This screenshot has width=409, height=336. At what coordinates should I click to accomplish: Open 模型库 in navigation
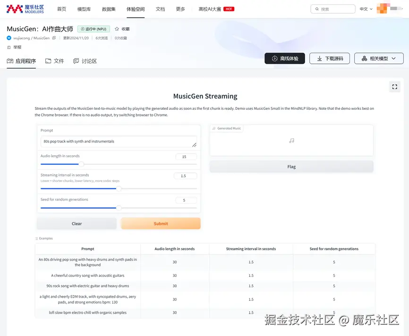pyautogui.click(x=84, y=9)
